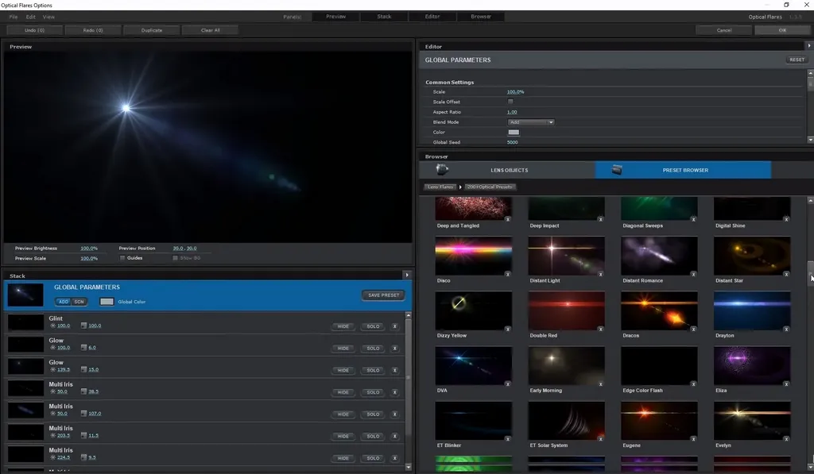
Task: Click the x icon on ET Solar System preset
Action: (x=601, y=439)
